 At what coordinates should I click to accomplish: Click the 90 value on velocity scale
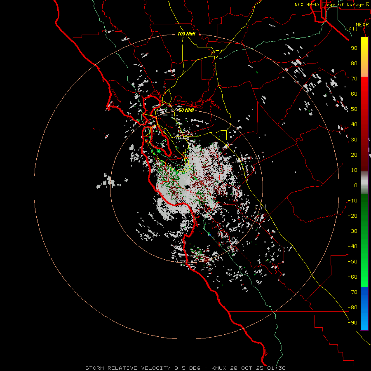pyautogui.click(x=354, y=48)
